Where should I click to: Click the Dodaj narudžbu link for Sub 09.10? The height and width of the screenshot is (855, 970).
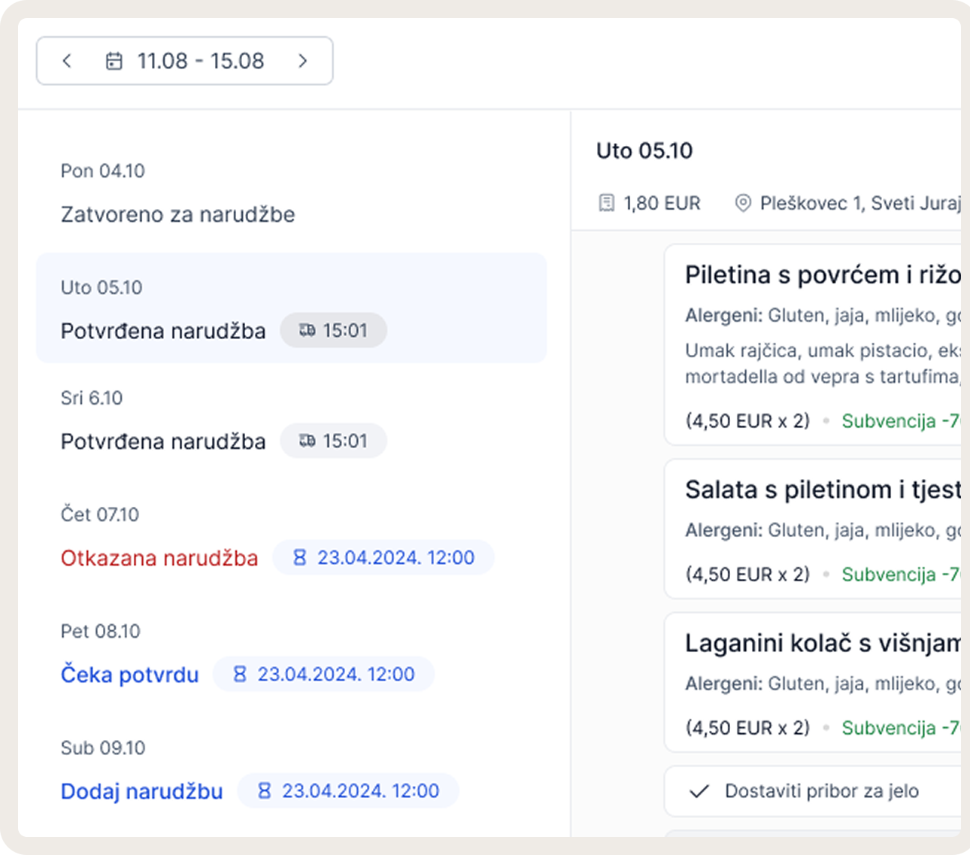142,791
